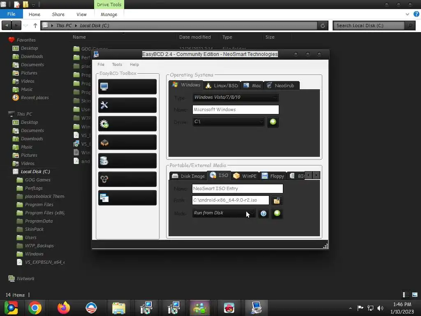The image size is (421, 316).
Task: Click the Action Center flag tray icon
Action: (x=360, y=308)
